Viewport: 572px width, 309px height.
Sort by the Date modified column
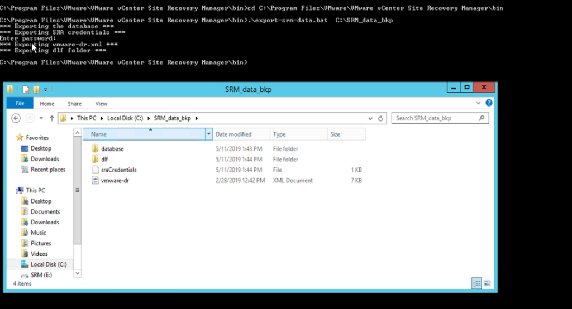click(x=241, y=134)
